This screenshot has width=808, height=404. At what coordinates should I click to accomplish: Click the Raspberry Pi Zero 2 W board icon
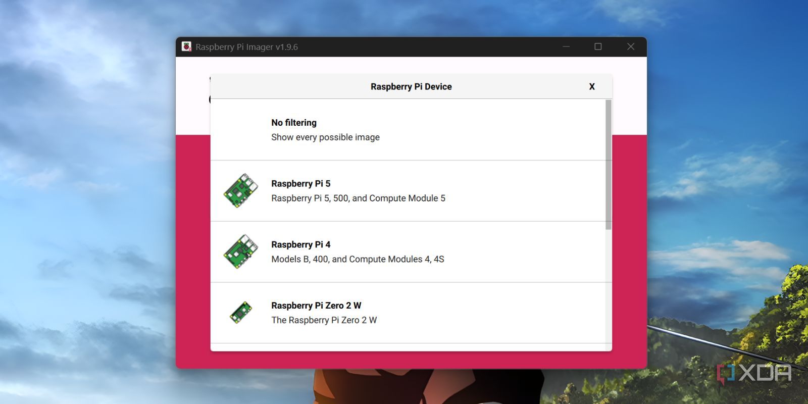pos(241,313)
